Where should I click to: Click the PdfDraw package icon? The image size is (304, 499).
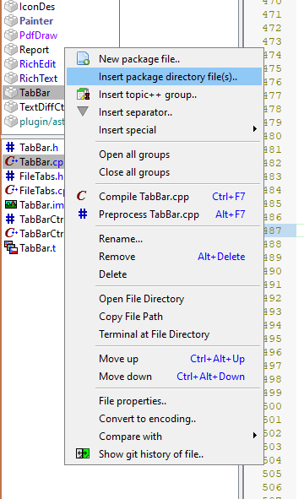pyautogui.click(x=11, y=35)
